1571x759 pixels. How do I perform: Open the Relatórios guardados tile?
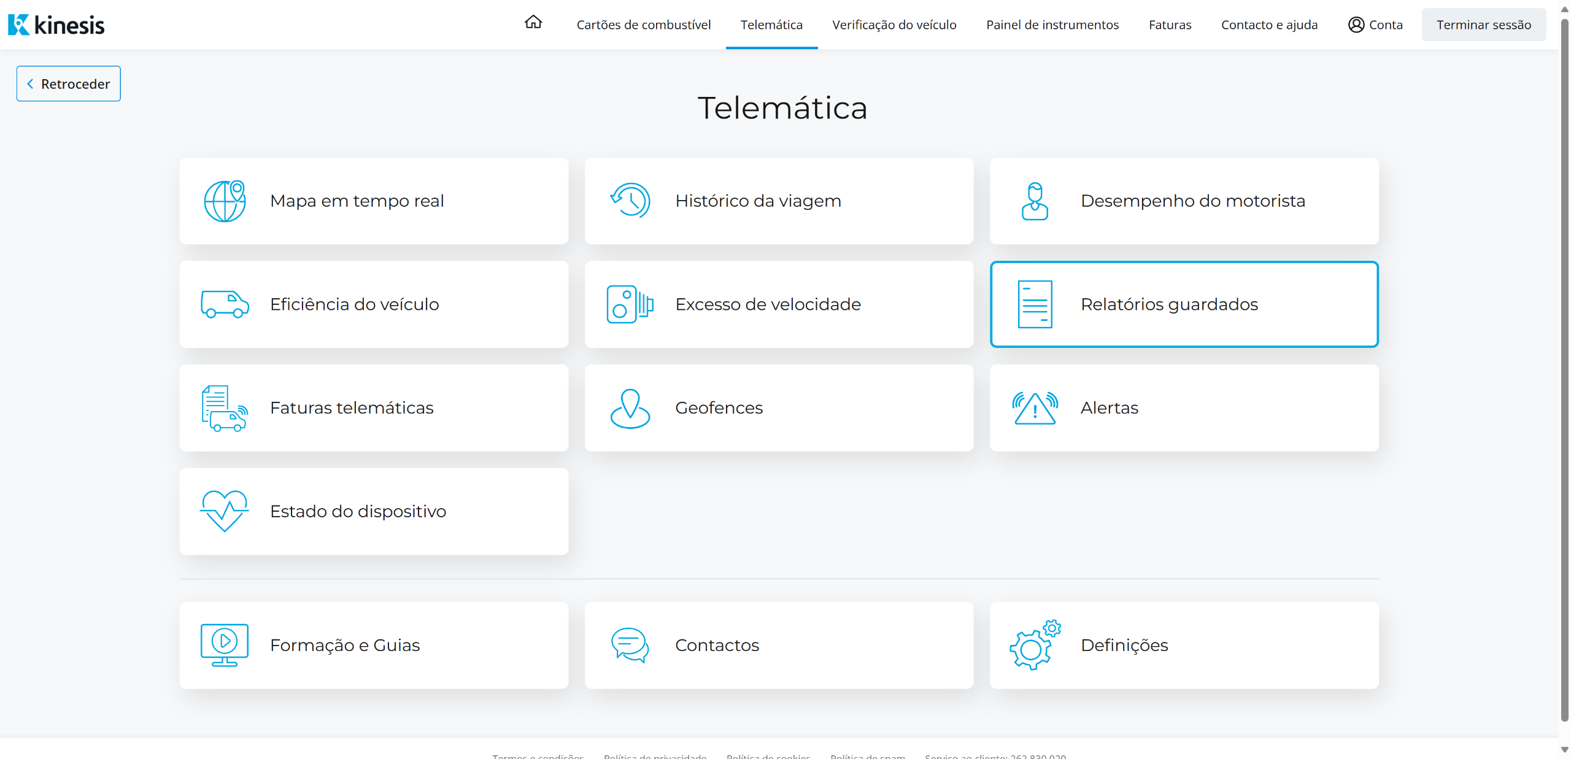pyautogui.click(x=1184, y=304)
